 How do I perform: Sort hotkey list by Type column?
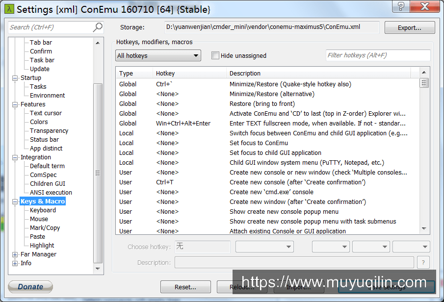134,74
